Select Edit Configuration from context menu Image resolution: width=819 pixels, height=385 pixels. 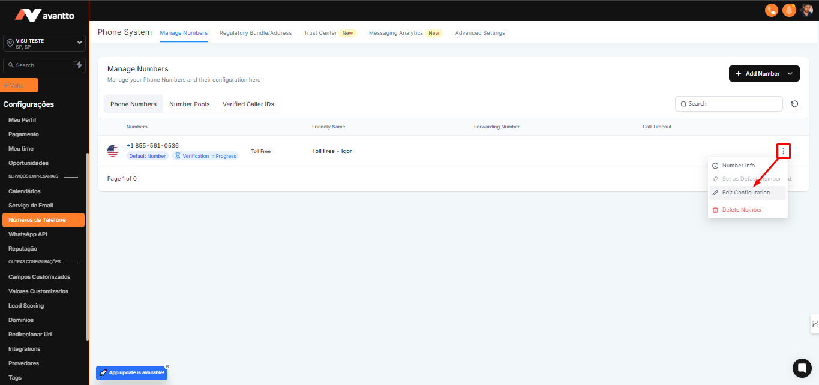click(x=746, y=192)
